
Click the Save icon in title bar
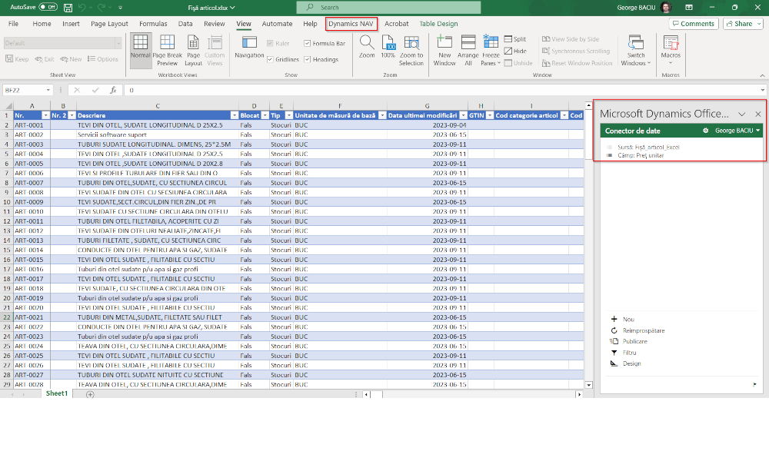(x=68, y=8)
